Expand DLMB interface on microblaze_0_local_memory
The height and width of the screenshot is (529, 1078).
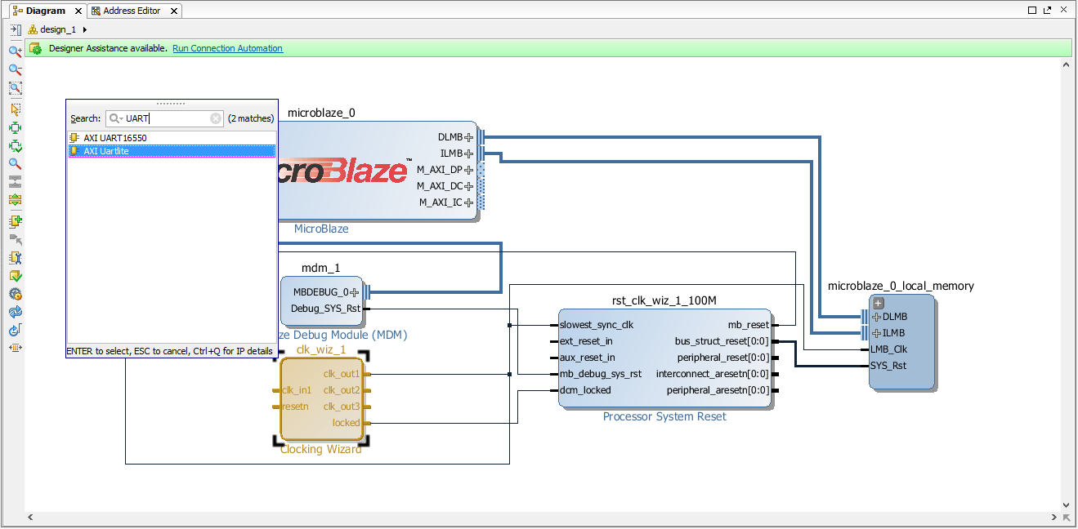877,317
